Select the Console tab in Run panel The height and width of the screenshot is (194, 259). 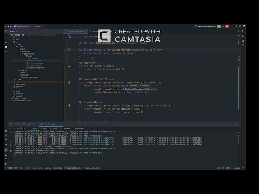34,129
